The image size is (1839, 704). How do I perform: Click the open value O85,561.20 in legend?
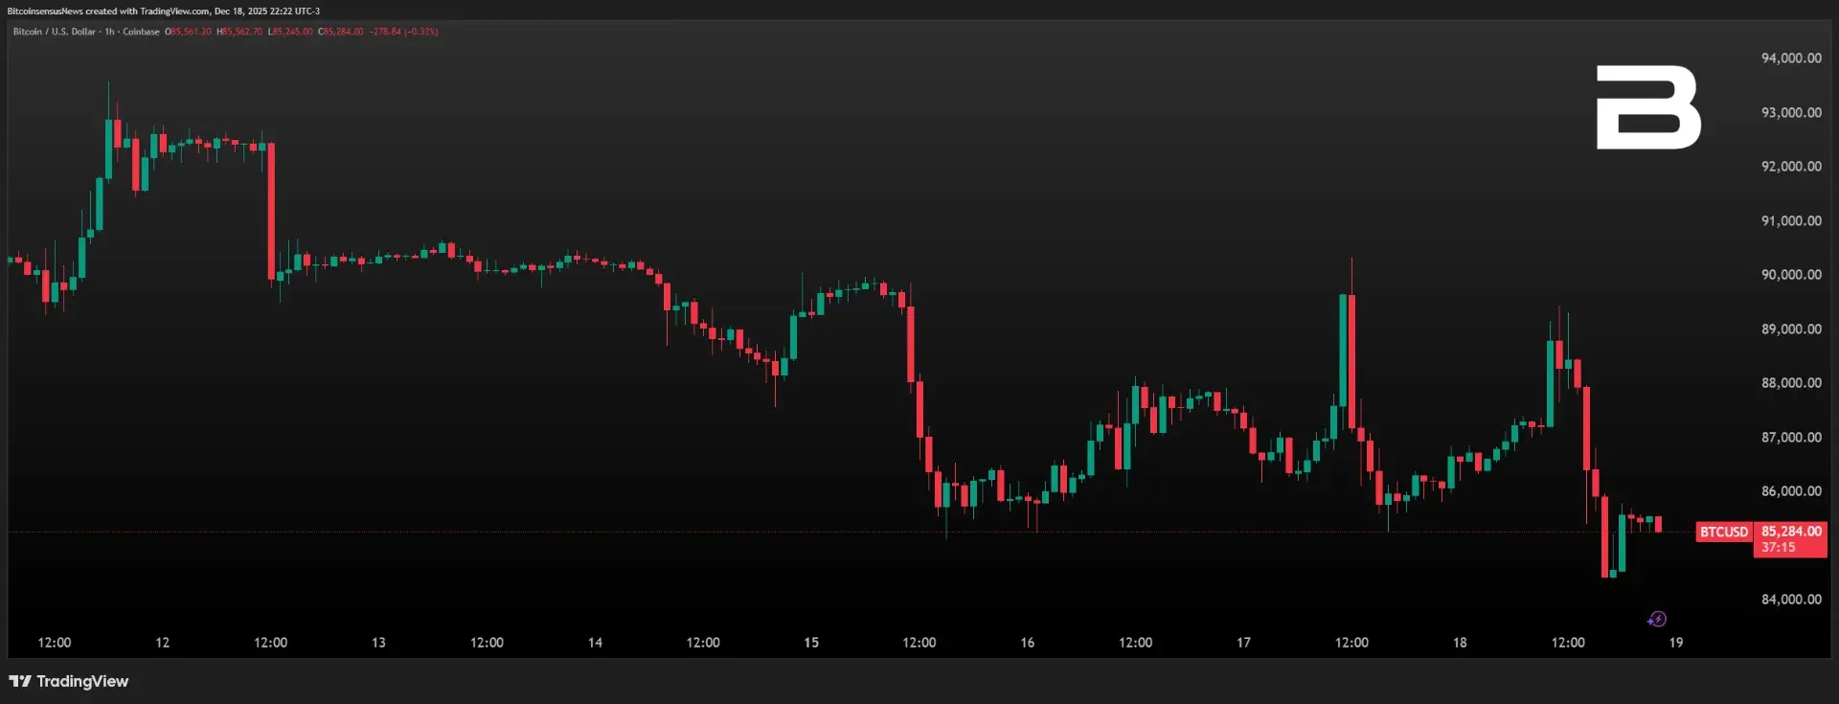coord(189,32)
